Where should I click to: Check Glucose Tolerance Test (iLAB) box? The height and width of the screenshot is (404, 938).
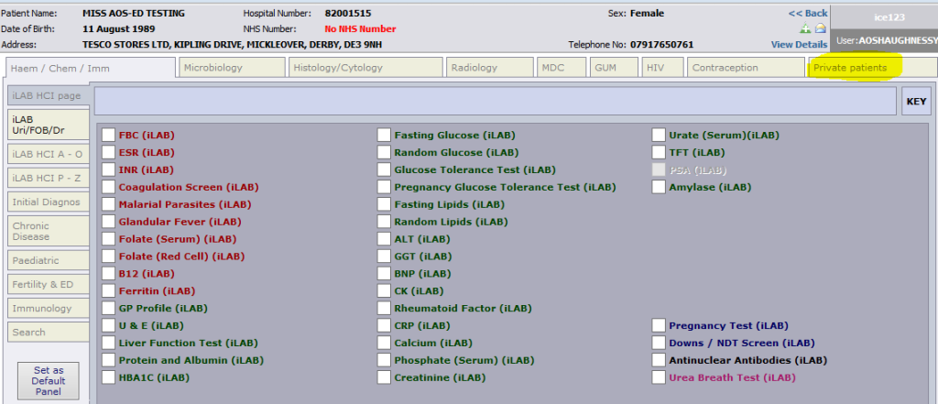(x=384, y=170)
